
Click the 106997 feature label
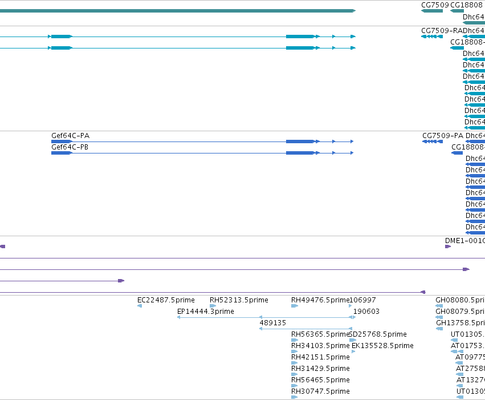coord(362,300)
